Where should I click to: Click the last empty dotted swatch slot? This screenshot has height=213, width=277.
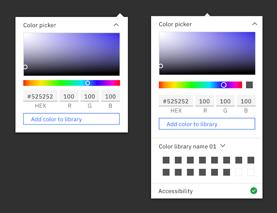tap(251, 172)
